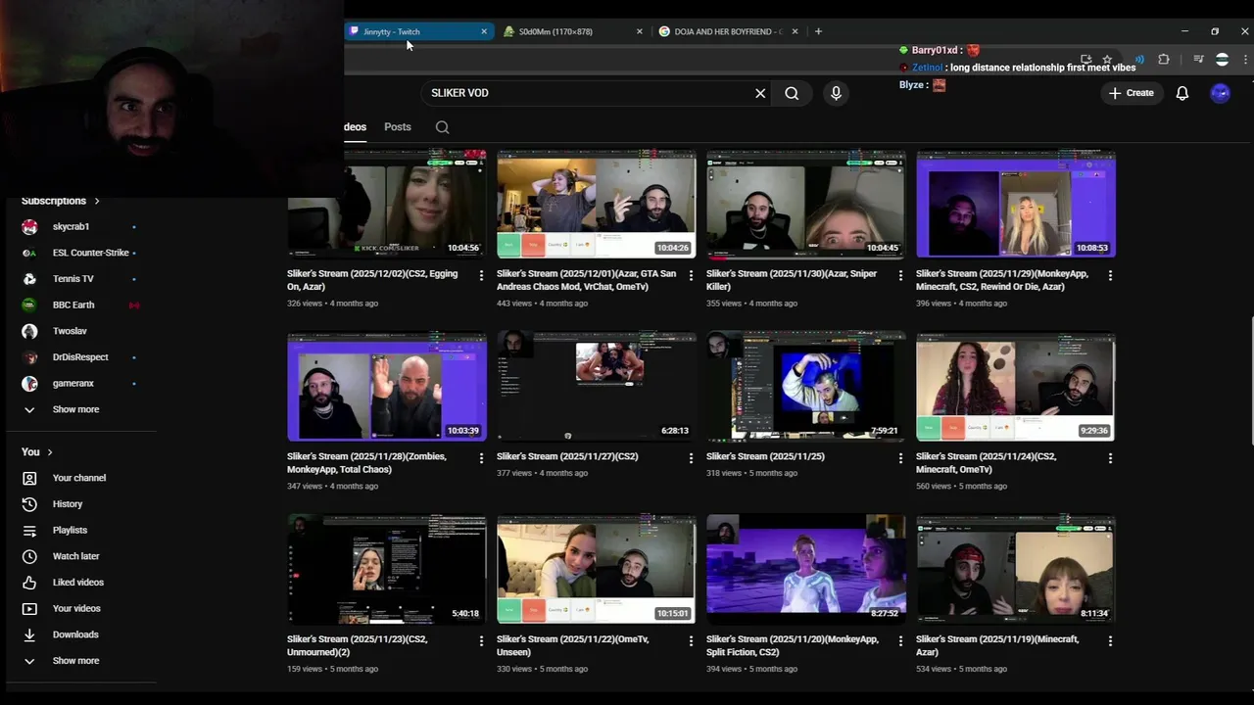Play the 10:04:56 Egging On stream thumbnail

(387, 204)
